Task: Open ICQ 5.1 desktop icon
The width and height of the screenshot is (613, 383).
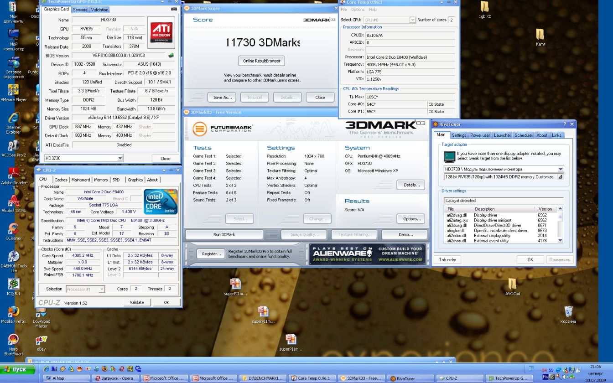Action: (14, 287)
